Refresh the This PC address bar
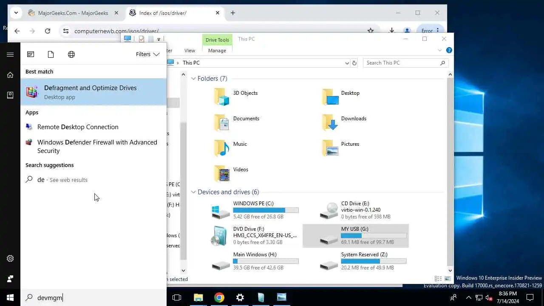544x306 pixels. (354, 63)
